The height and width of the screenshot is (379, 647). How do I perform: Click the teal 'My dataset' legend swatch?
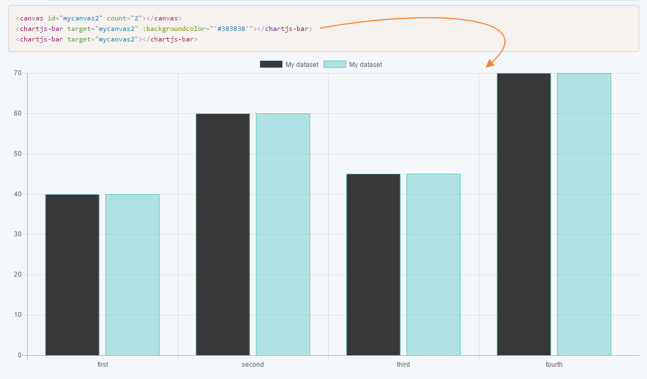pyautogui.click(x=334, y=64)
